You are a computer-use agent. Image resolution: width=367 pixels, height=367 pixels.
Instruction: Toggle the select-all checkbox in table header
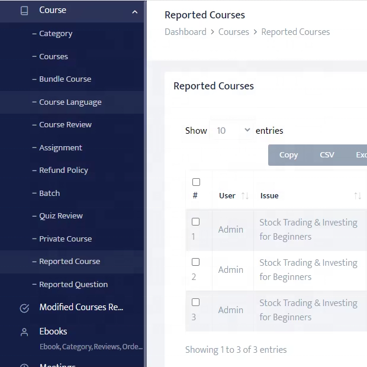(196, 182)
